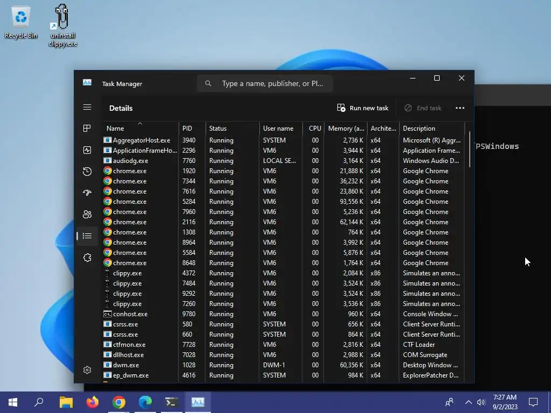The height and width of the screenshot is (413, 551).
Task: Select the dllhost.exe process row
Action: pyautogui.click(x=283, y=355)
